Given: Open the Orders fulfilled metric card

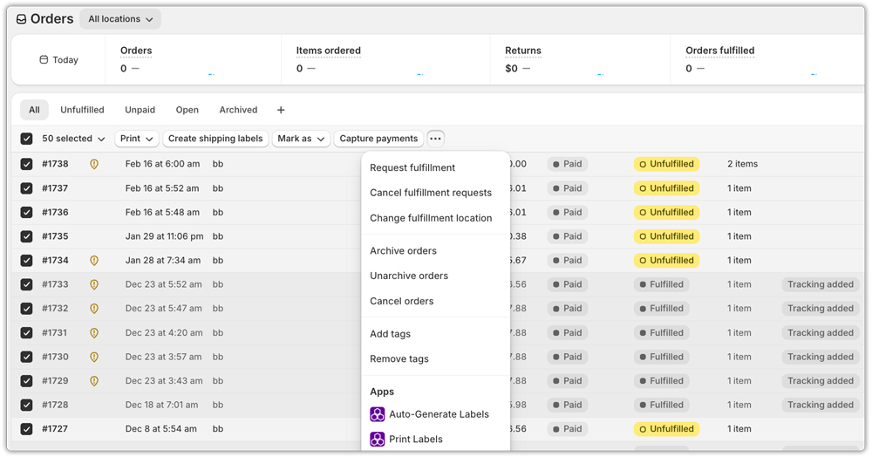Looking at the screenshot, I should click(767, 60).
